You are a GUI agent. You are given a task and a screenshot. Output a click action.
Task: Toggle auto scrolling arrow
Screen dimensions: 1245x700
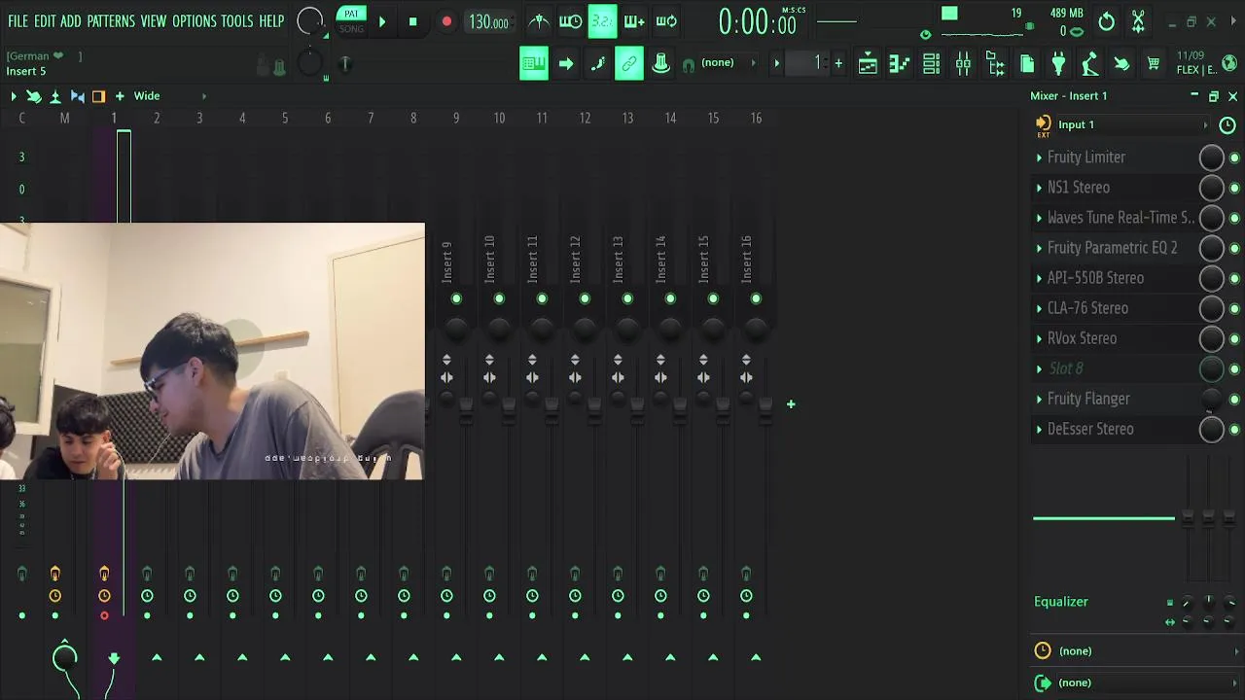565,64
